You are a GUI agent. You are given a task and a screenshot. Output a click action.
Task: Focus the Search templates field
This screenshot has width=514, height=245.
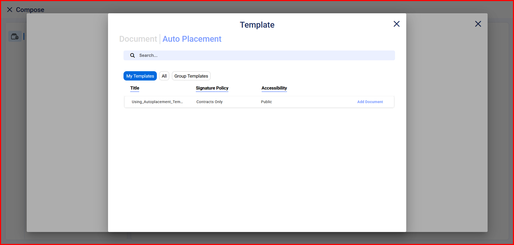[264, 56]
